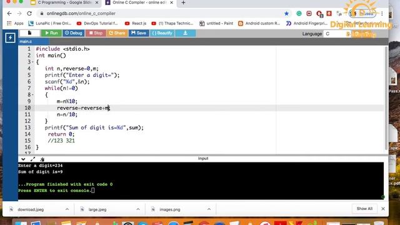Click Show All downloads button
The width and height of the screenshot is (400, 225).
(364, 209)
